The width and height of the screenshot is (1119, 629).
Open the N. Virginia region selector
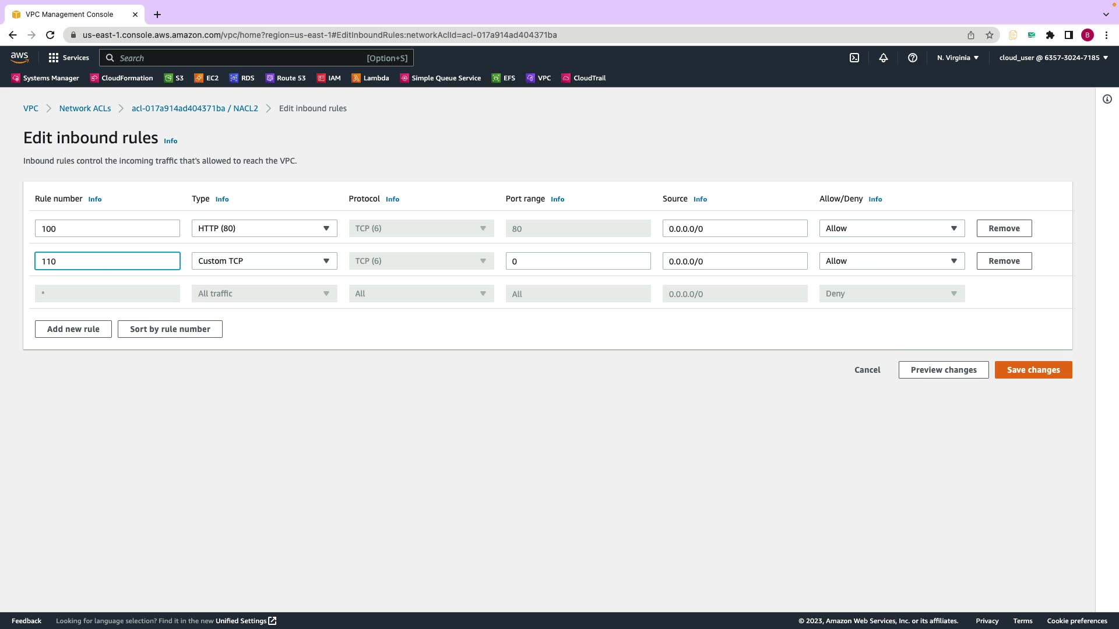[958, 58]
